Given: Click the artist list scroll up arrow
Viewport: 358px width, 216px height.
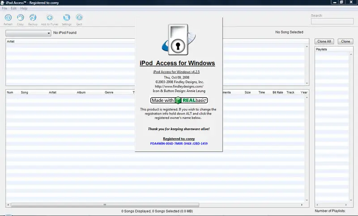Looking at the screenshot, I should point(307,47).
